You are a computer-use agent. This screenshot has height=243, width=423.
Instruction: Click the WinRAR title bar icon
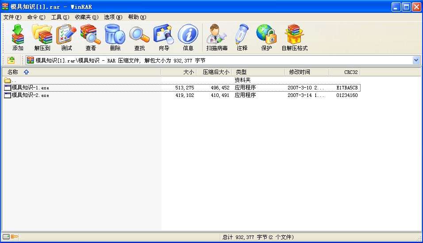[5, 7]
